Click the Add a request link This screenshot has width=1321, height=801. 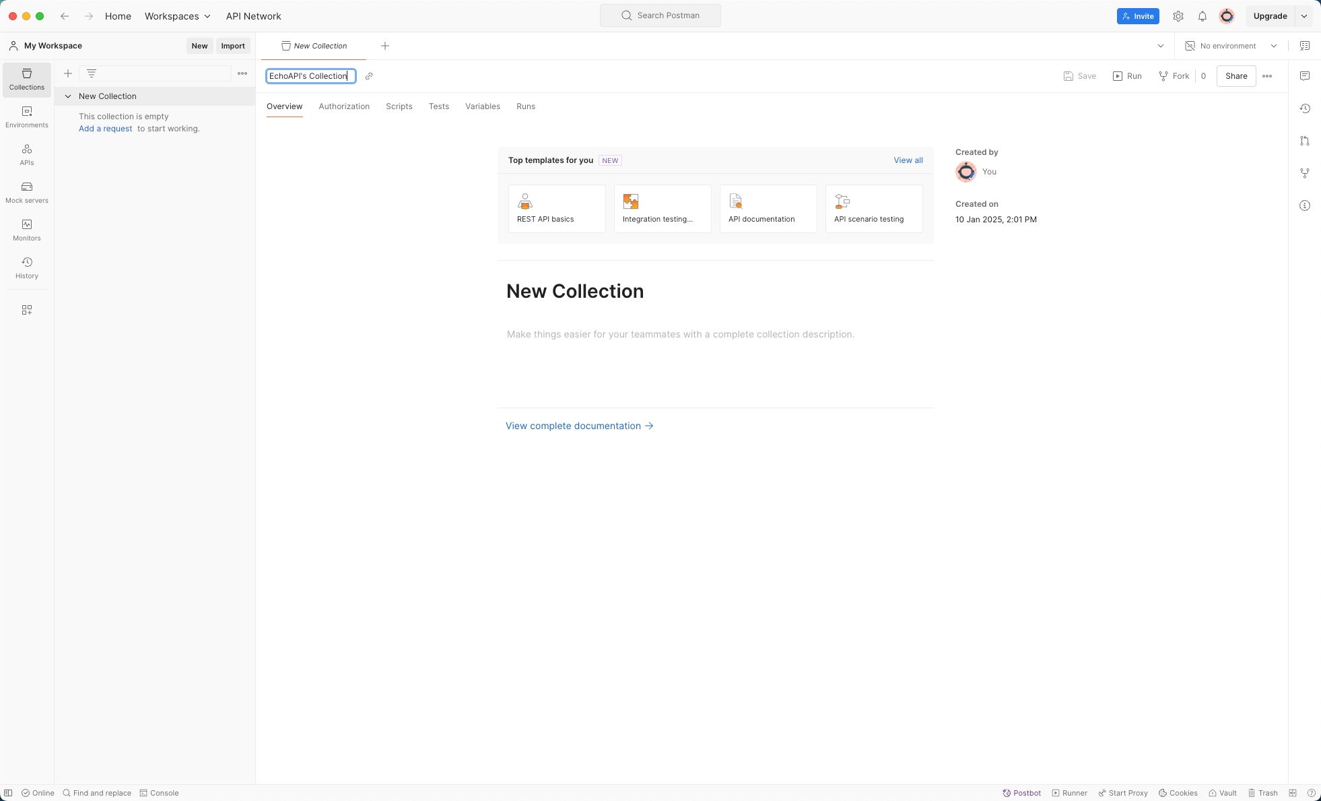[105, 129]
